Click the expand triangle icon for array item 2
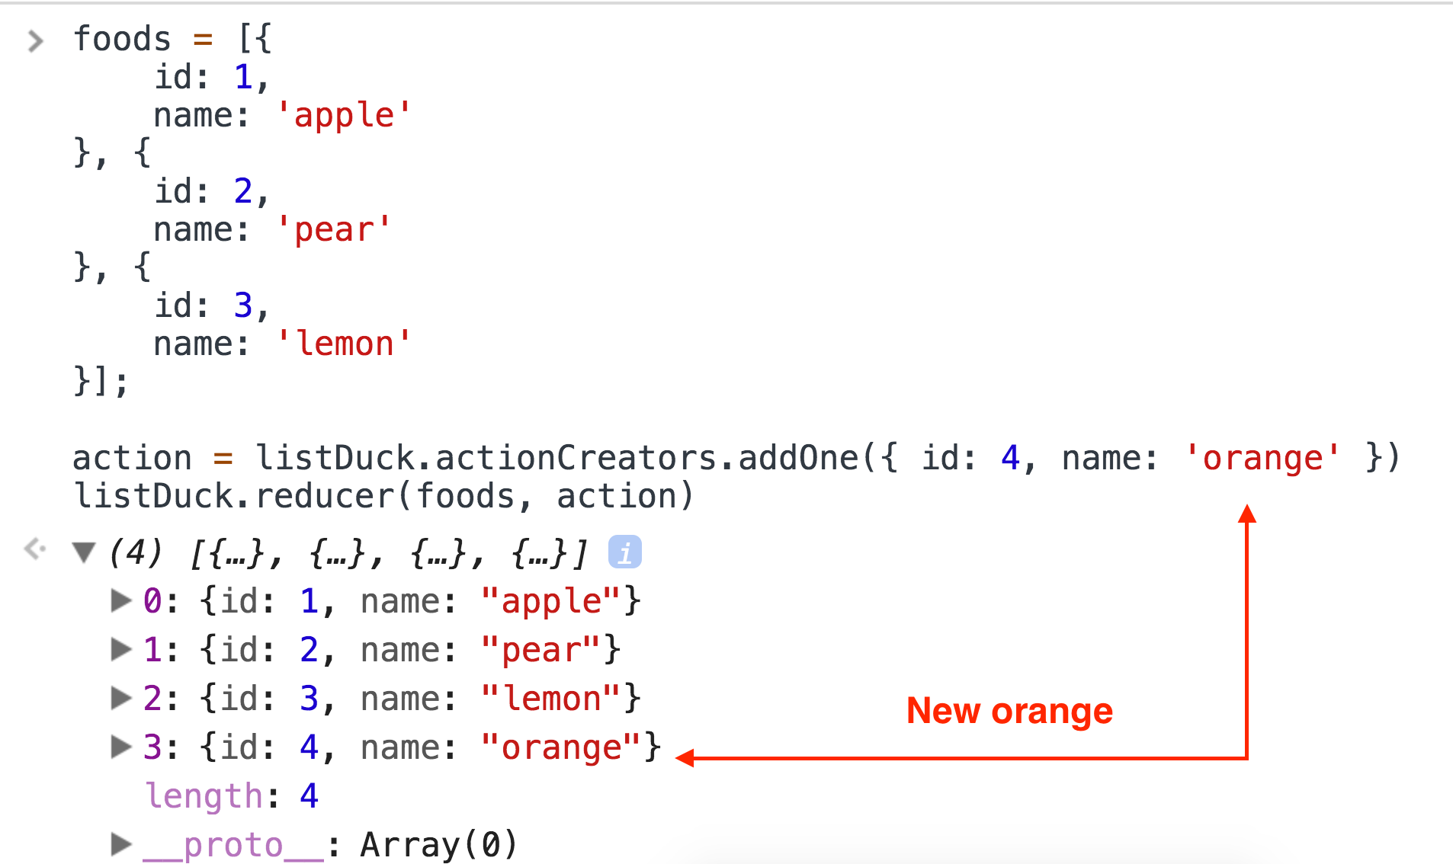This screenshot has height=864, width=1453. [x=120, y=699]
